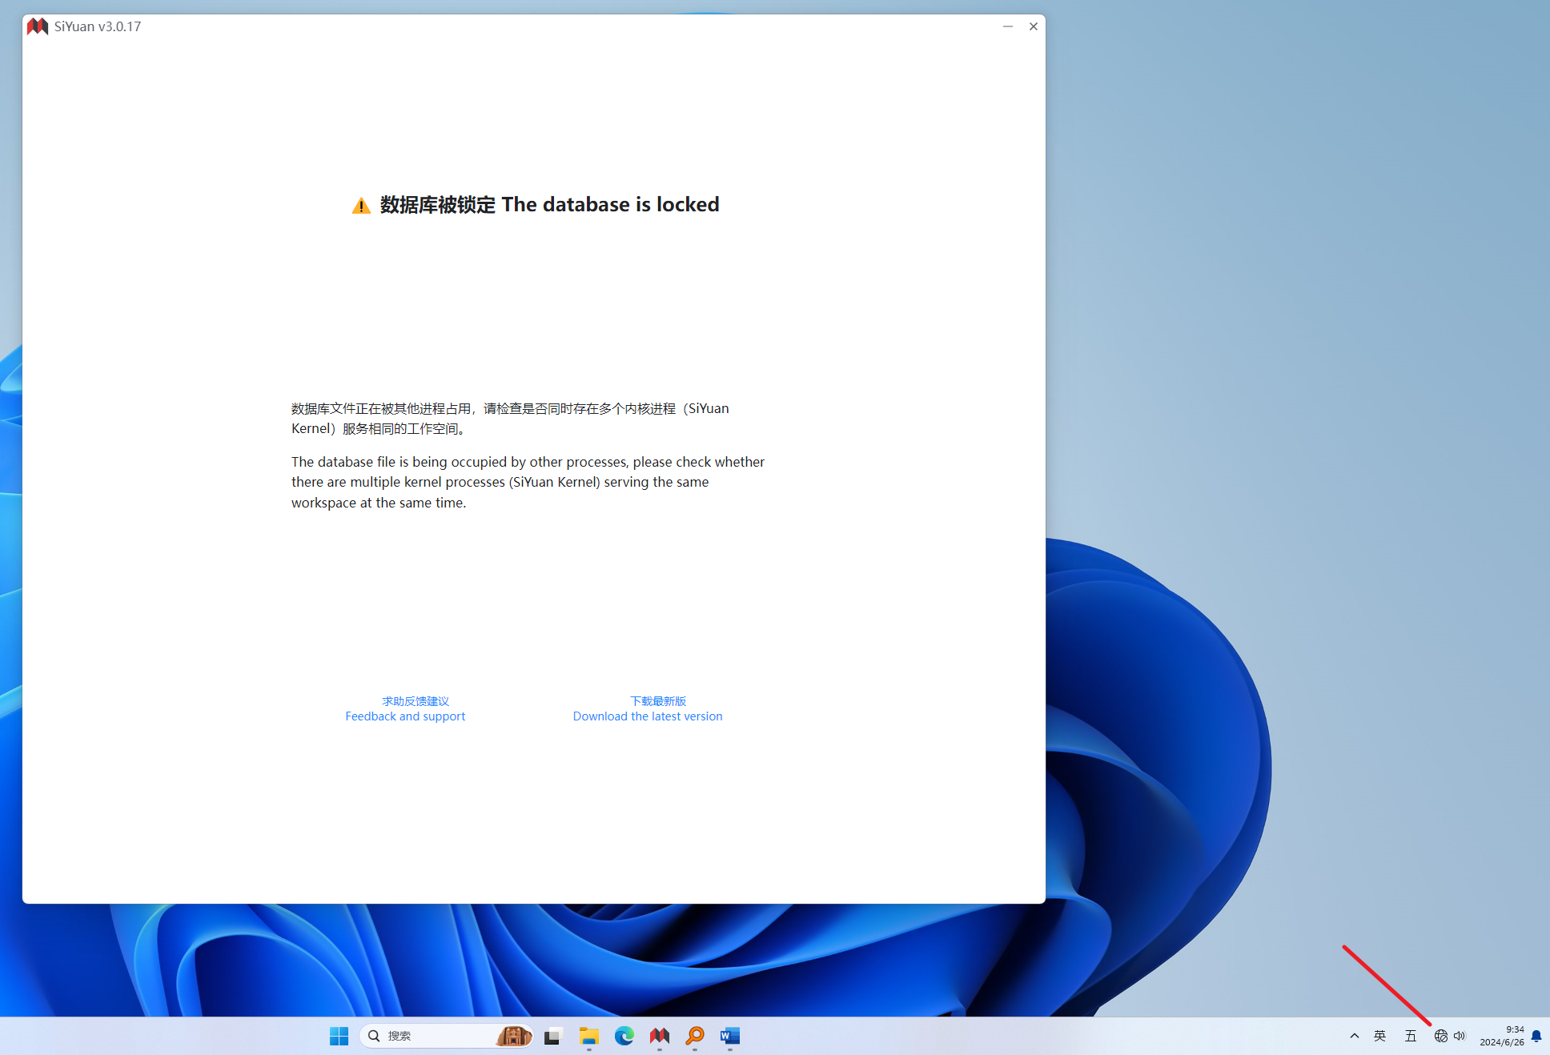Screen dimensions: 1550x1055
Task: Minimize the SiYuan window
Action: click(x=1007, y=26)
